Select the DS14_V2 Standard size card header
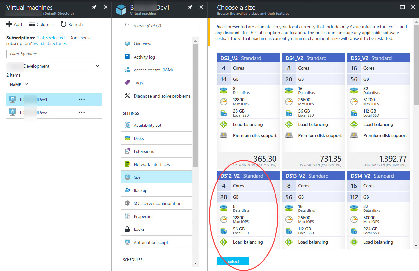 [378, 176]
